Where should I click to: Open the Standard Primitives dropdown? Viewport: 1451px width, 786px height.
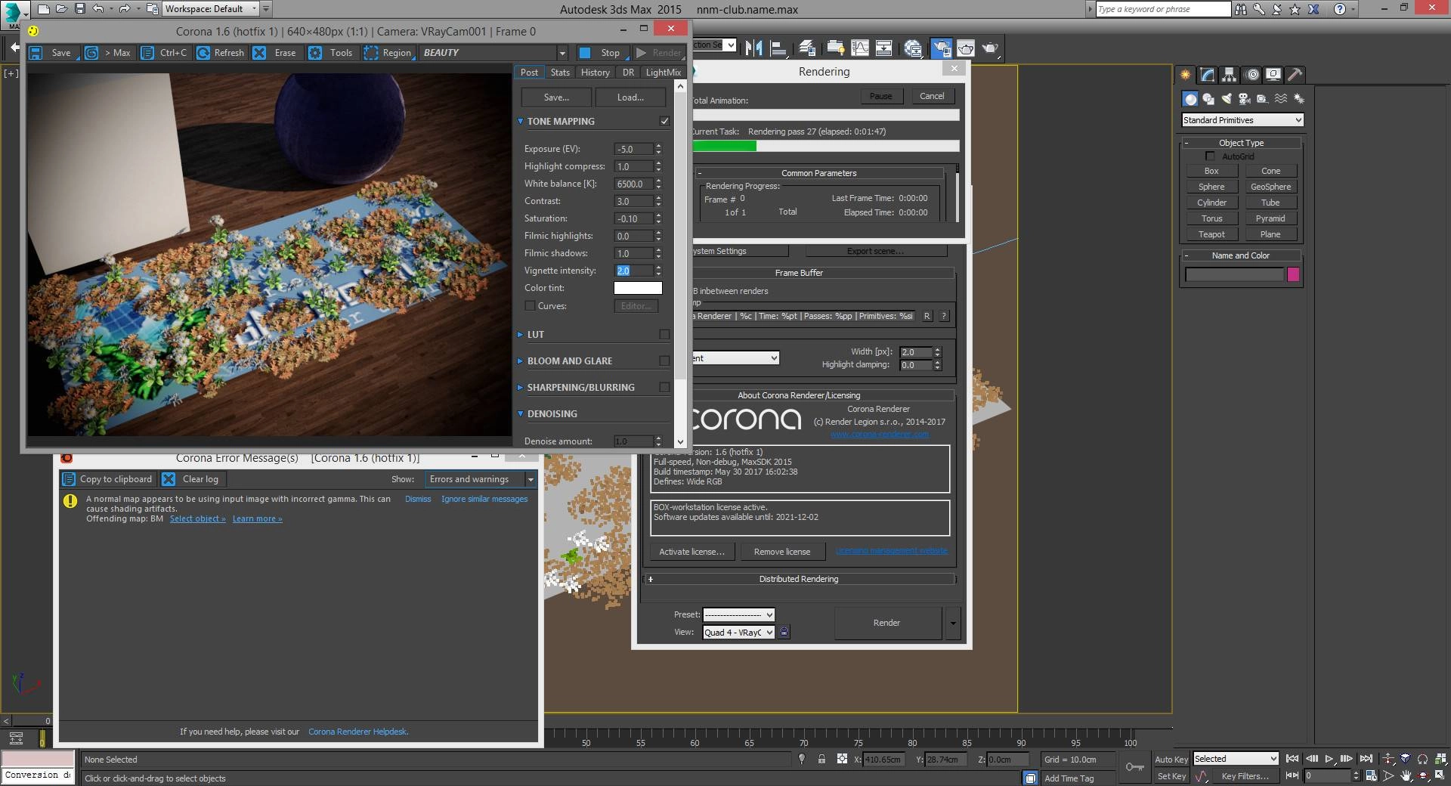[1242, 120]
